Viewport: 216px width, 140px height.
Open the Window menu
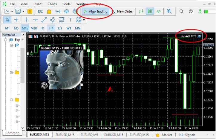click(x=82, y=4)
